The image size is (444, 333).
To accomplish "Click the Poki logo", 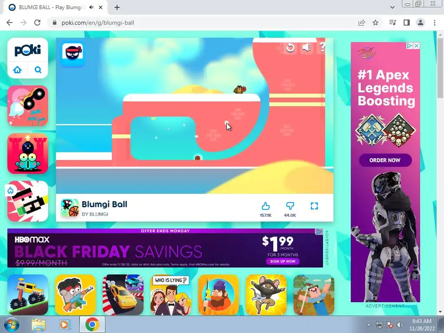I will (x=28, y=50).
